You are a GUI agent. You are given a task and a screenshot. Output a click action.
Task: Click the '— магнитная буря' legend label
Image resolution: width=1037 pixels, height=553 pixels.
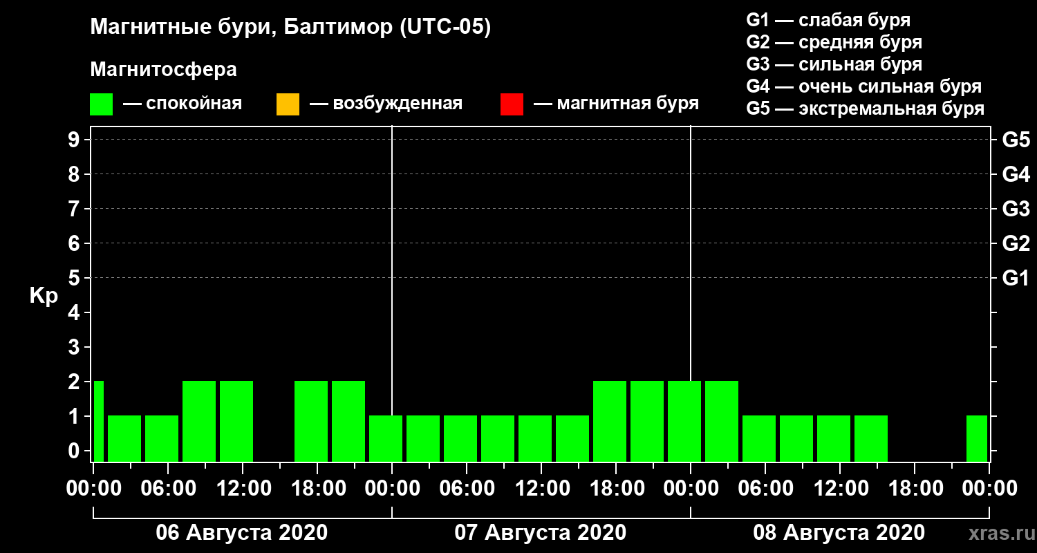click(617, 104)
